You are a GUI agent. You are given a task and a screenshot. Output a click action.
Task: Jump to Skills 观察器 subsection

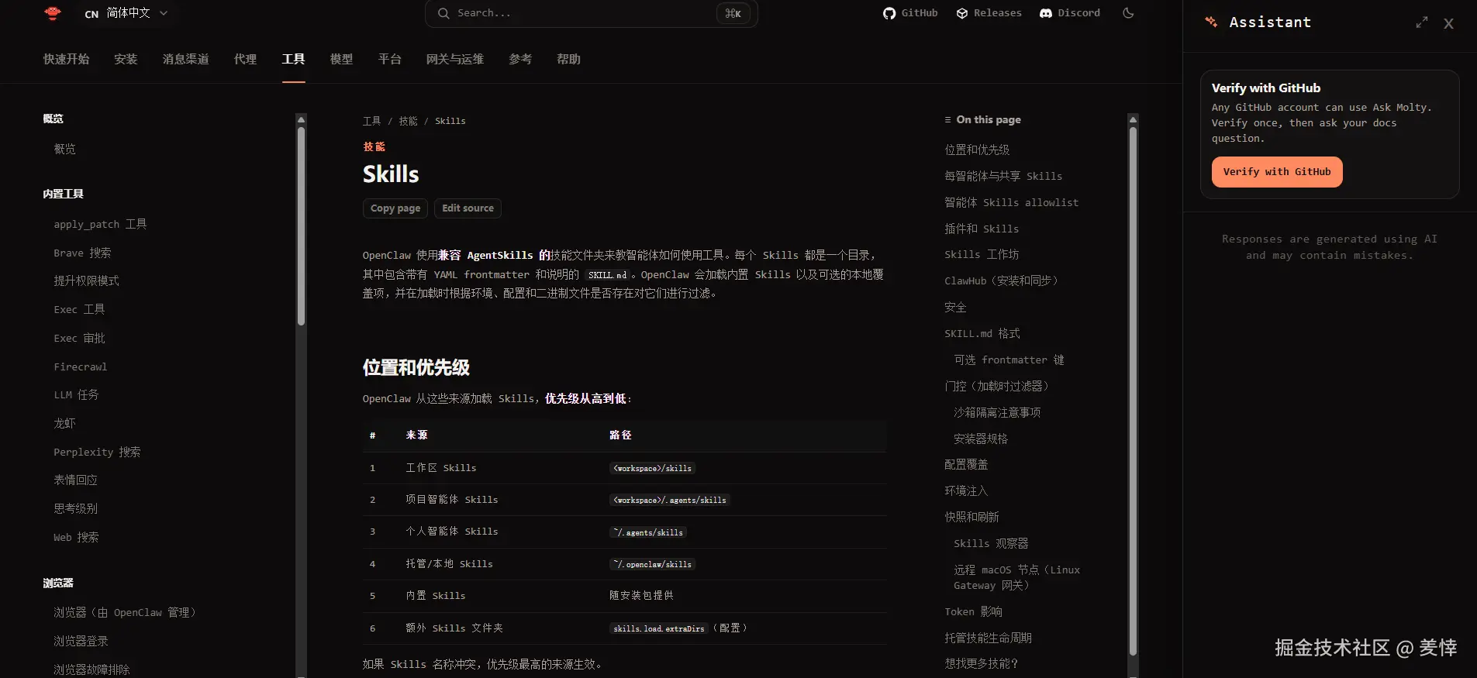click(x=991, y=543)
